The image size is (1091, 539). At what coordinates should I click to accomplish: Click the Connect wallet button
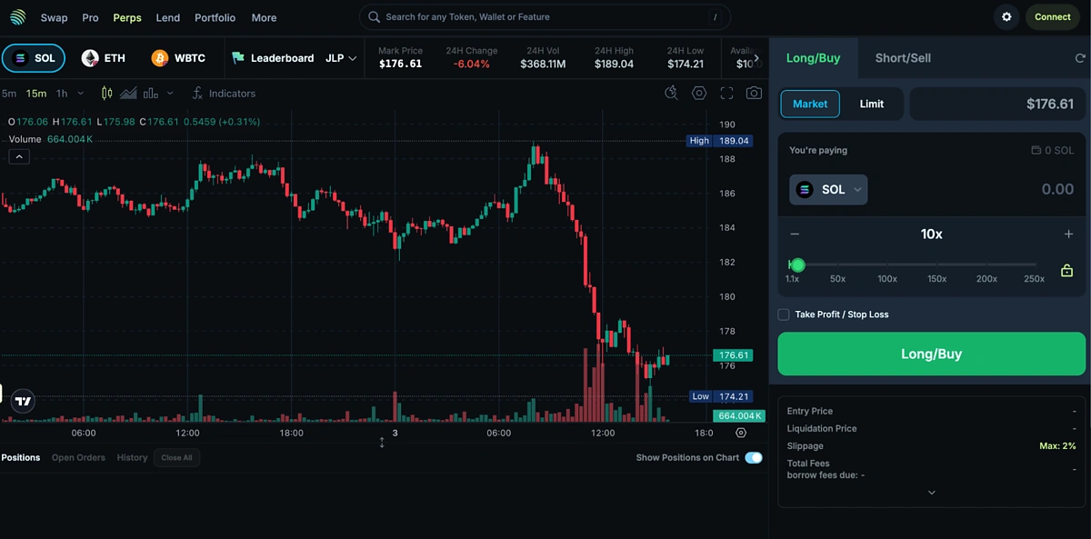pos(1052,17)
